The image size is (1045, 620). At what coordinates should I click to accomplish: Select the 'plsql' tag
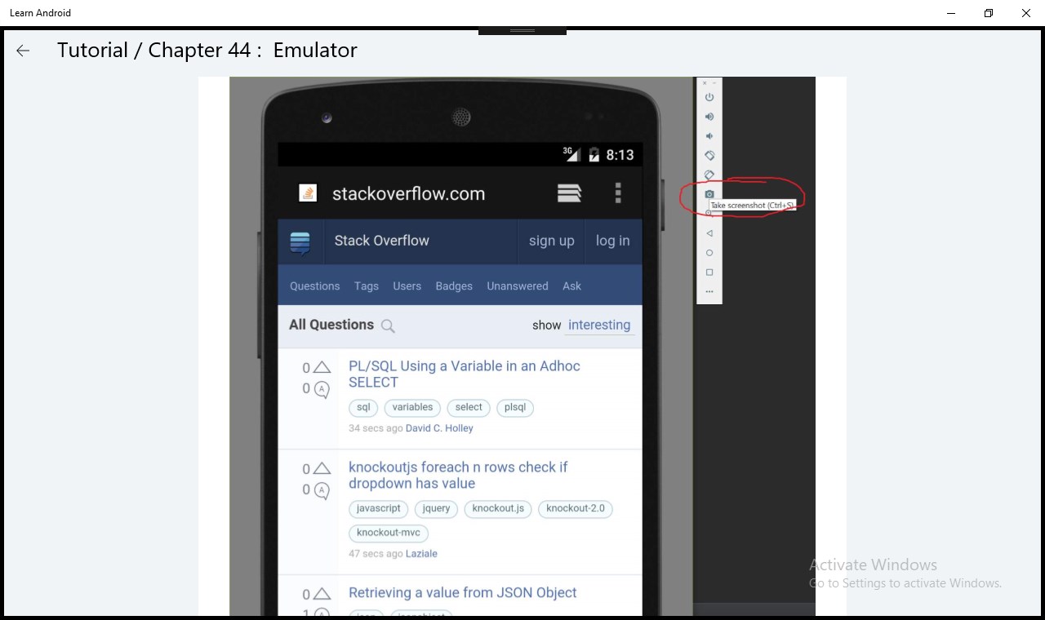pos(515,407)
